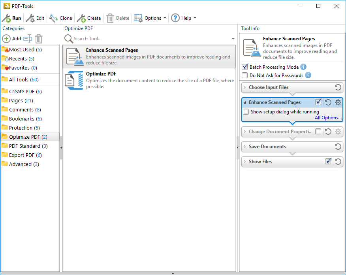Enable Do Not Ask for Passwords
The image size is (346, 275).
[245, 75]
